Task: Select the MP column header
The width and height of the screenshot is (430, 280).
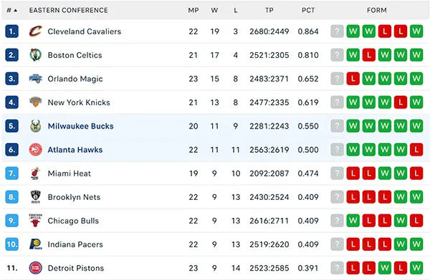Action: point(193,11)
